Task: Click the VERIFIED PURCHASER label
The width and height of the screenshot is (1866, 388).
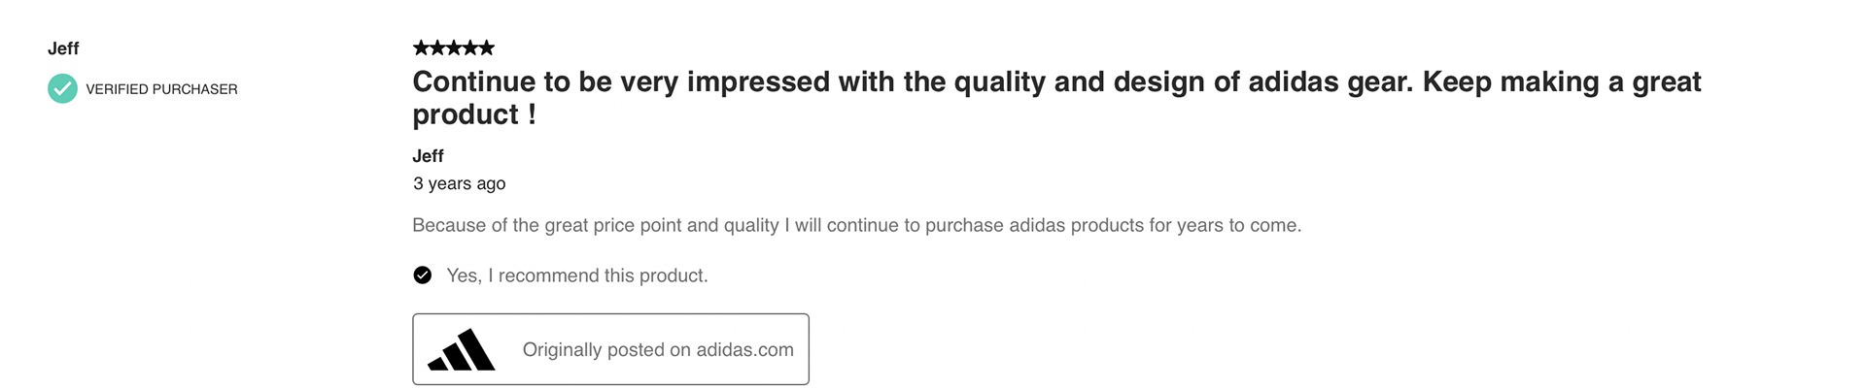Action: (x=161, y=89)
